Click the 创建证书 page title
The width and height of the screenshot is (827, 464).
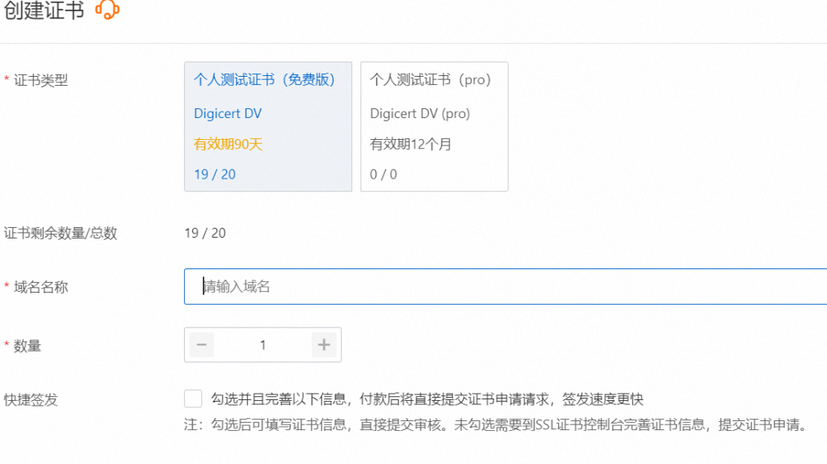click(x=44, y=11)
